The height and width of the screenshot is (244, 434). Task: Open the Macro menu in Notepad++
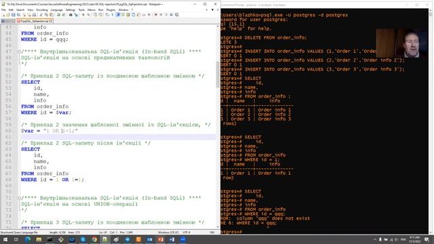(92, 9)
